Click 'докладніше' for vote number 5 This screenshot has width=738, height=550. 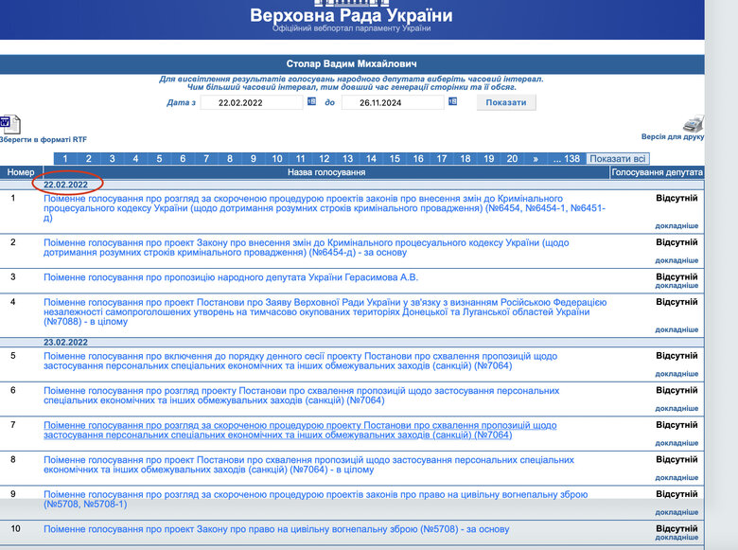(x=676, y=373)
